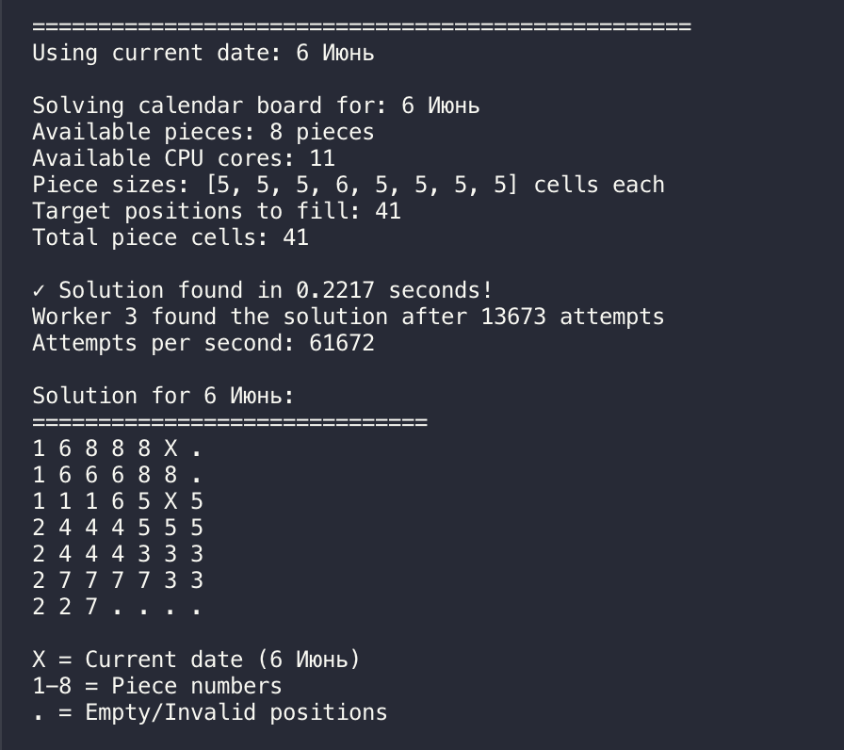Click the X in the third grid row
Image resolution: width=844 pixels, height=750 pixels.
click(170, 501)
